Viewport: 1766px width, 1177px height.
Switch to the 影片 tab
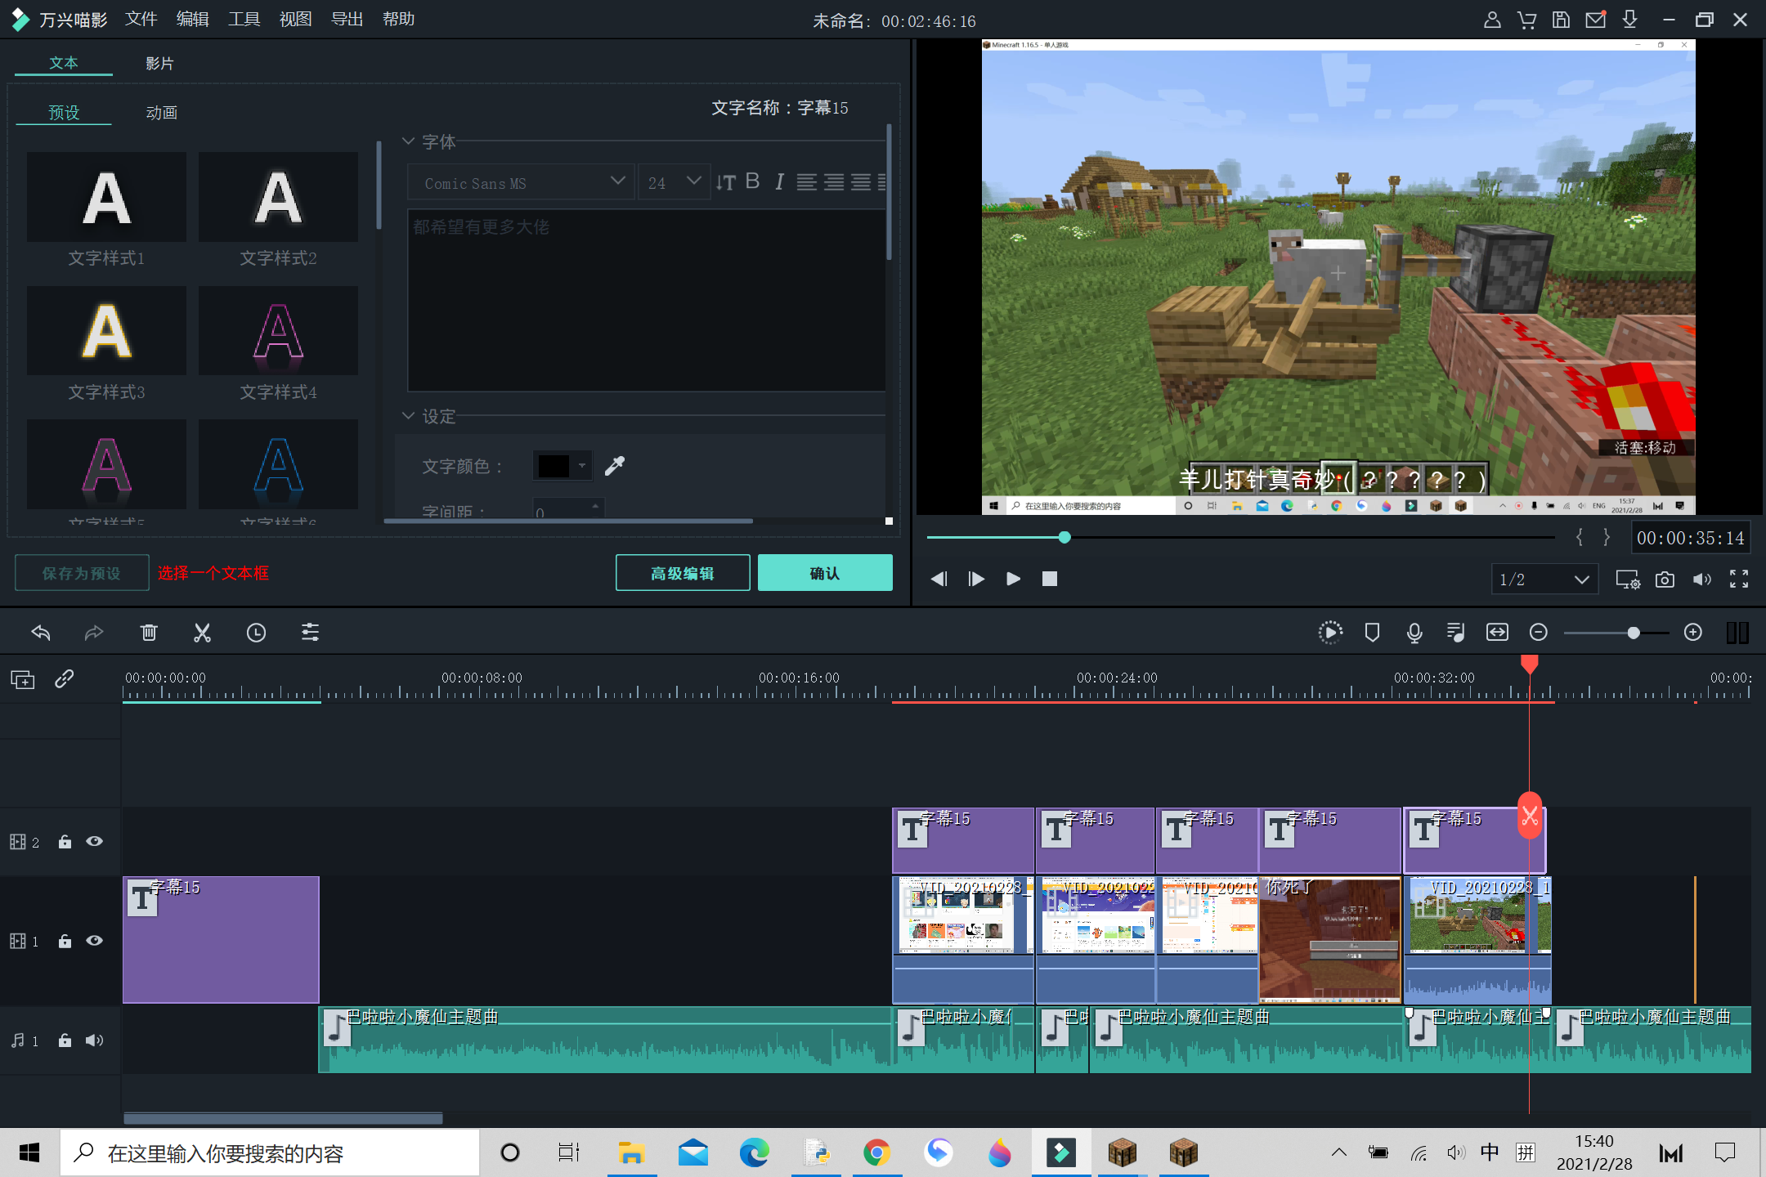[x=159, y=63]
